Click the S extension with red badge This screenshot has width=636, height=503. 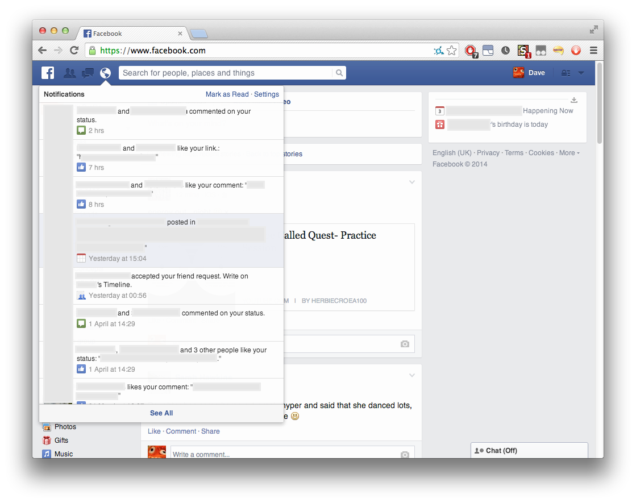[523, 51]
